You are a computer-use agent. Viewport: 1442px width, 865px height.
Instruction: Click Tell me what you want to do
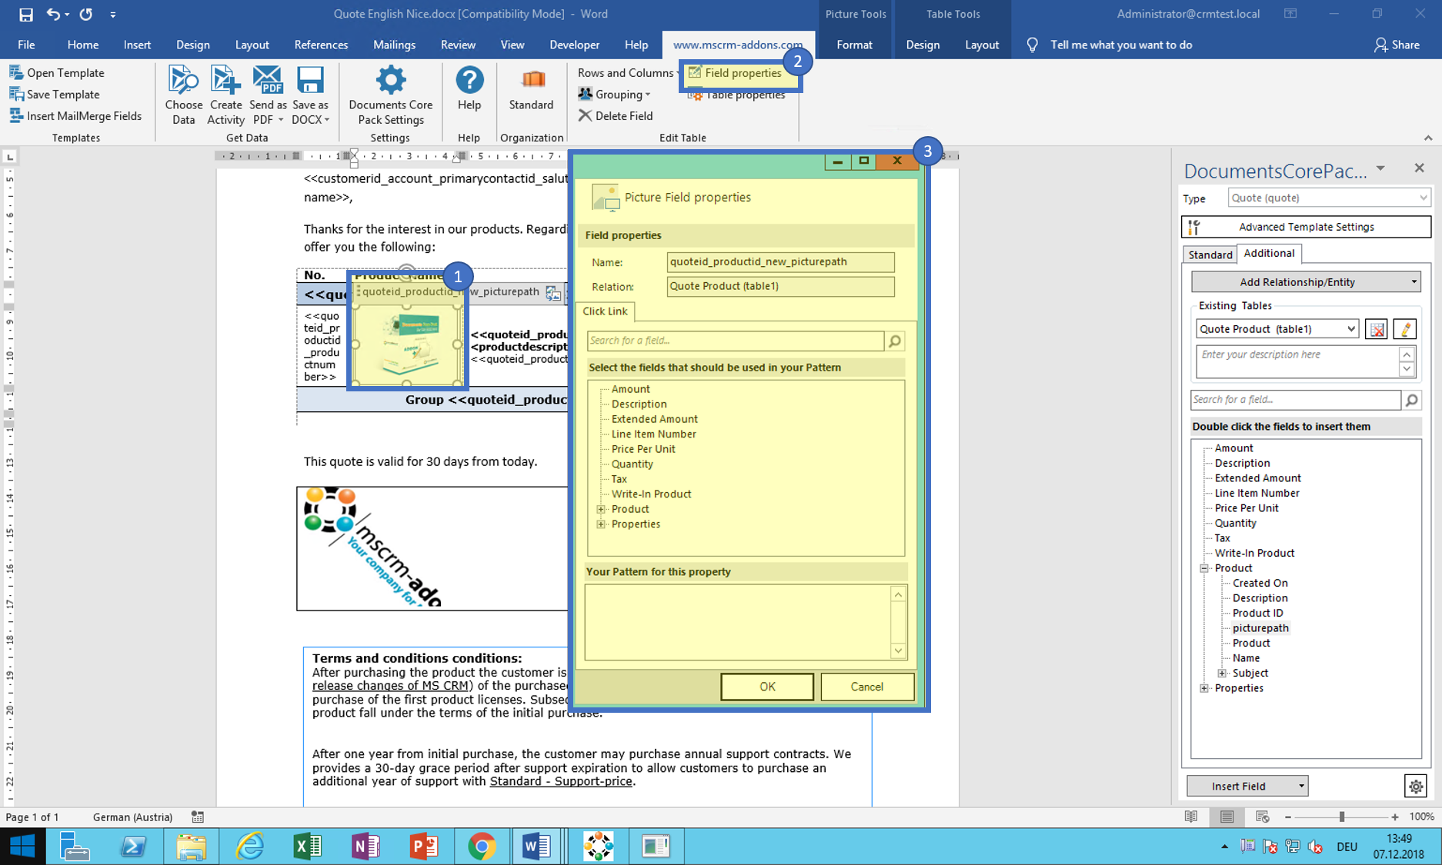point(1121,45)
